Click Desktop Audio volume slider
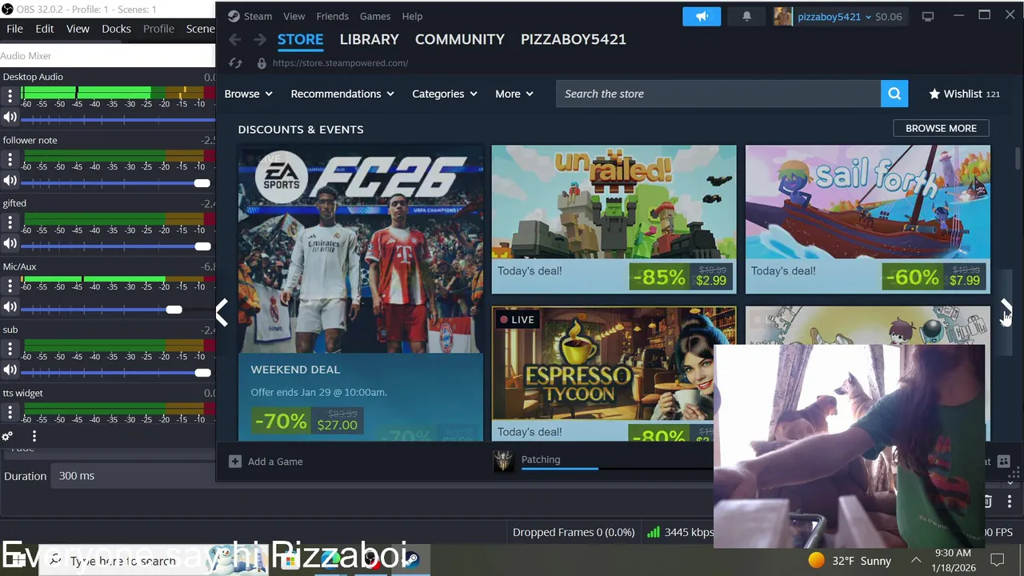 pyautogui.click(x=117, y=120)
